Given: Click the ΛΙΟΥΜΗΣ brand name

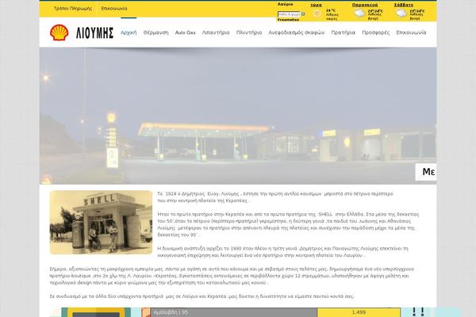Looking at the screenshot, I should pyautogui.click(x=94, y=32).
